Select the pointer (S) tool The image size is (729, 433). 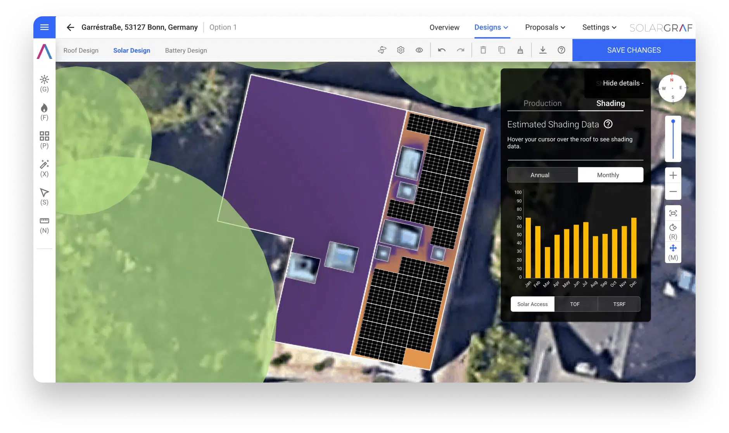[x=44, y=197]
